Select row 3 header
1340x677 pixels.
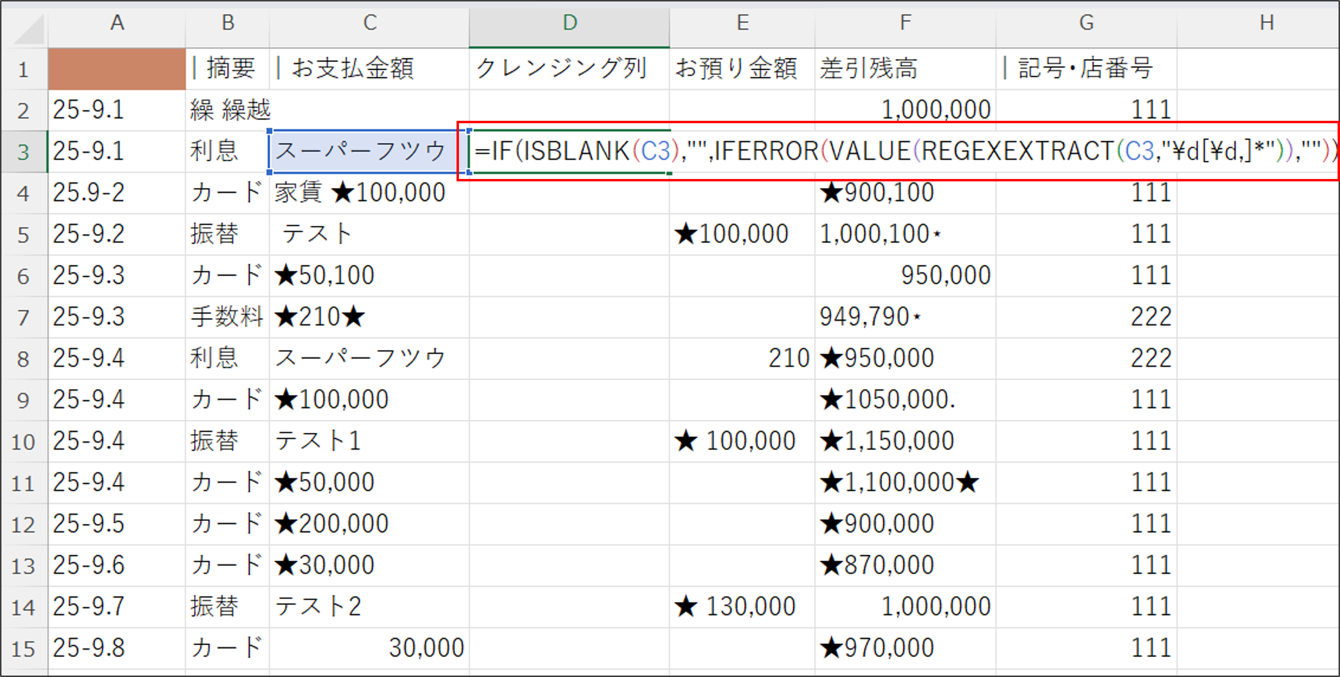click(23, 152)
